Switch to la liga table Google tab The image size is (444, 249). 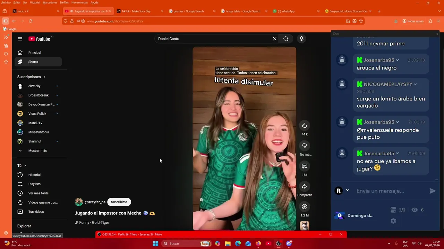pyautogui.click(x=244, y=11)
